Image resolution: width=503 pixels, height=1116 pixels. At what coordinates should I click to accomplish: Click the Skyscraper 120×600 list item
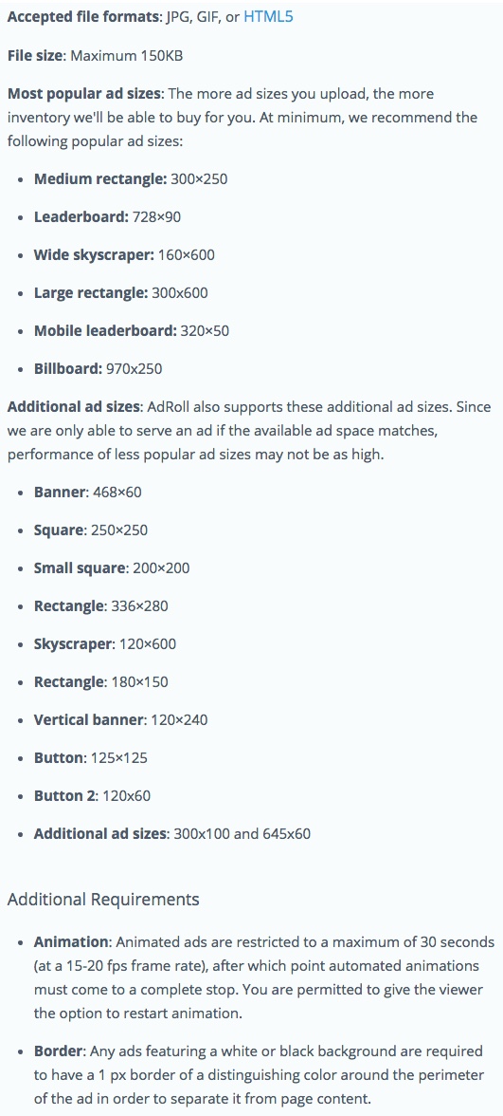pyautogui.click(x=105, y=644)
